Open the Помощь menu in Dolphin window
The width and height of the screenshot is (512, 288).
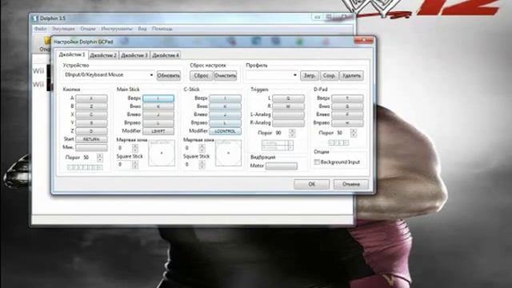coord(162,29)
